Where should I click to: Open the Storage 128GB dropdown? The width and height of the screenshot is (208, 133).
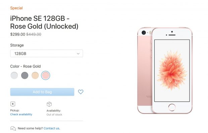pos(47,53)
